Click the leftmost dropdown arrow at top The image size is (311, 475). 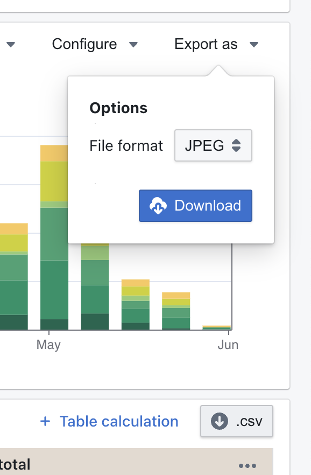[11, 45]
